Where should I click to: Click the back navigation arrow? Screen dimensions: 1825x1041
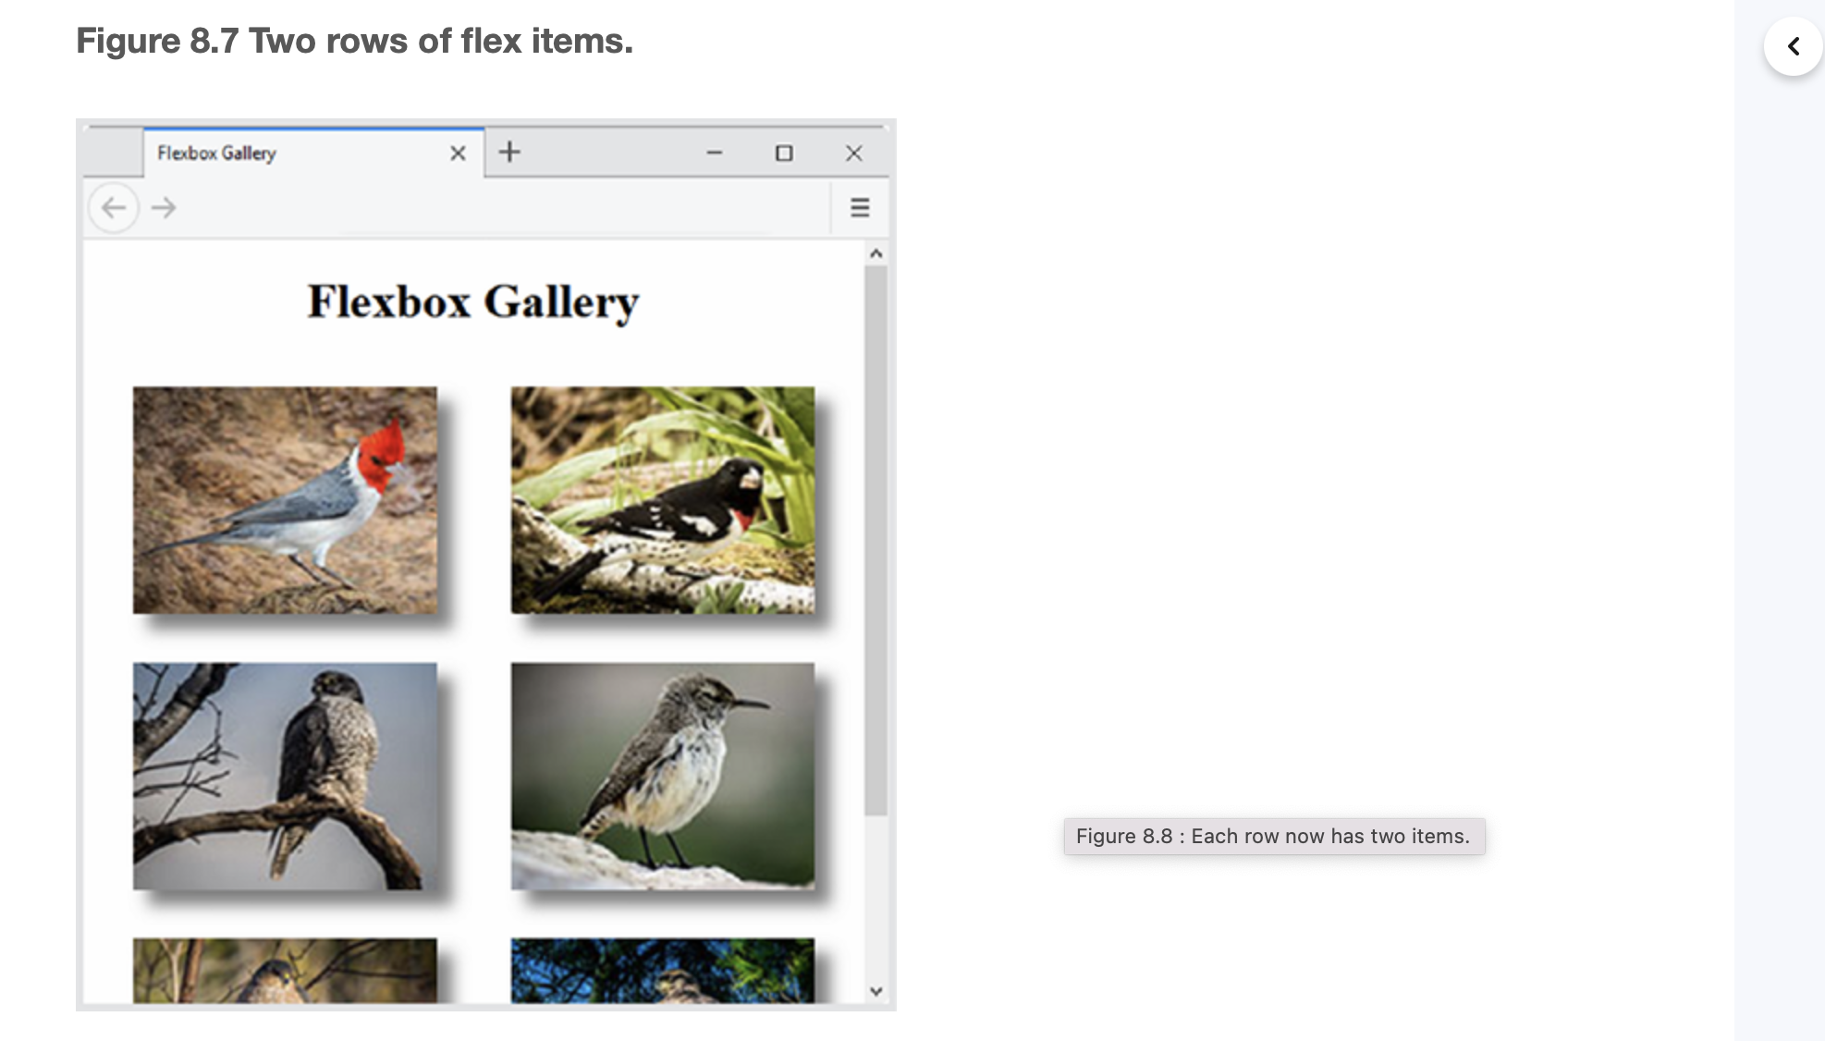point(113,207)
